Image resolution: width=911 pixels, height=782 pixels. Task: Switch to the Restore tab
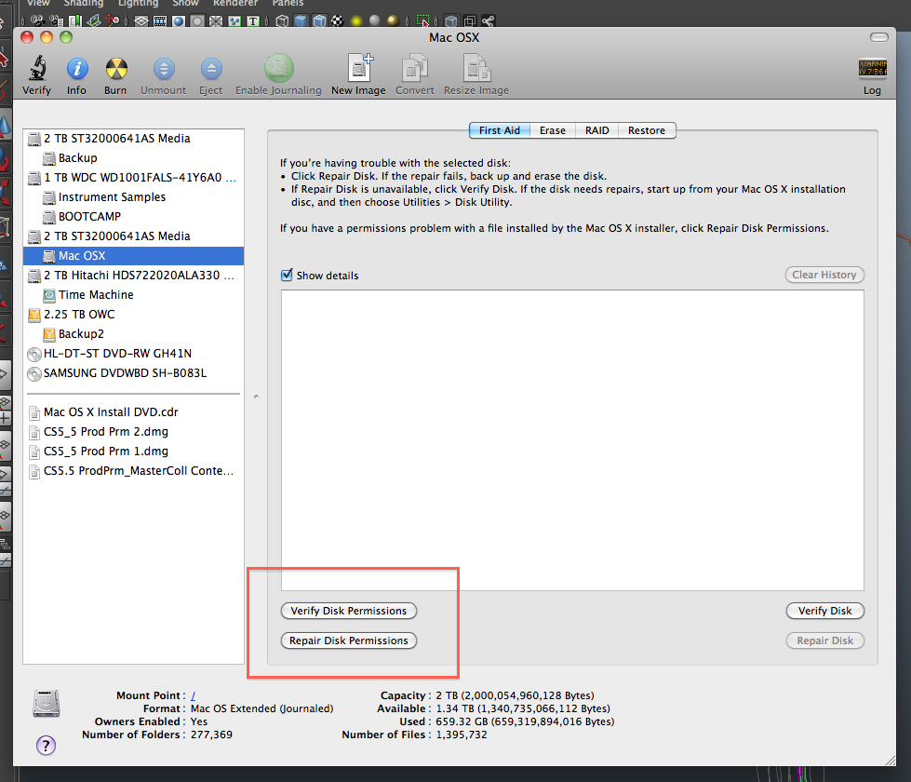coord(647,130)
